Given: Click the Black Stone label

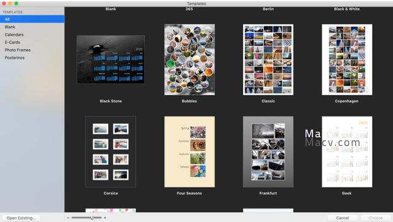Looking at the screenshot, I should (x=111, y=101).
